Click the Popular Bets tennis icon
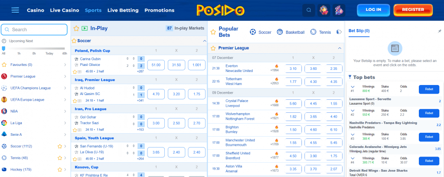This screenshot has height=177, width=444. (x=313, y=32)
